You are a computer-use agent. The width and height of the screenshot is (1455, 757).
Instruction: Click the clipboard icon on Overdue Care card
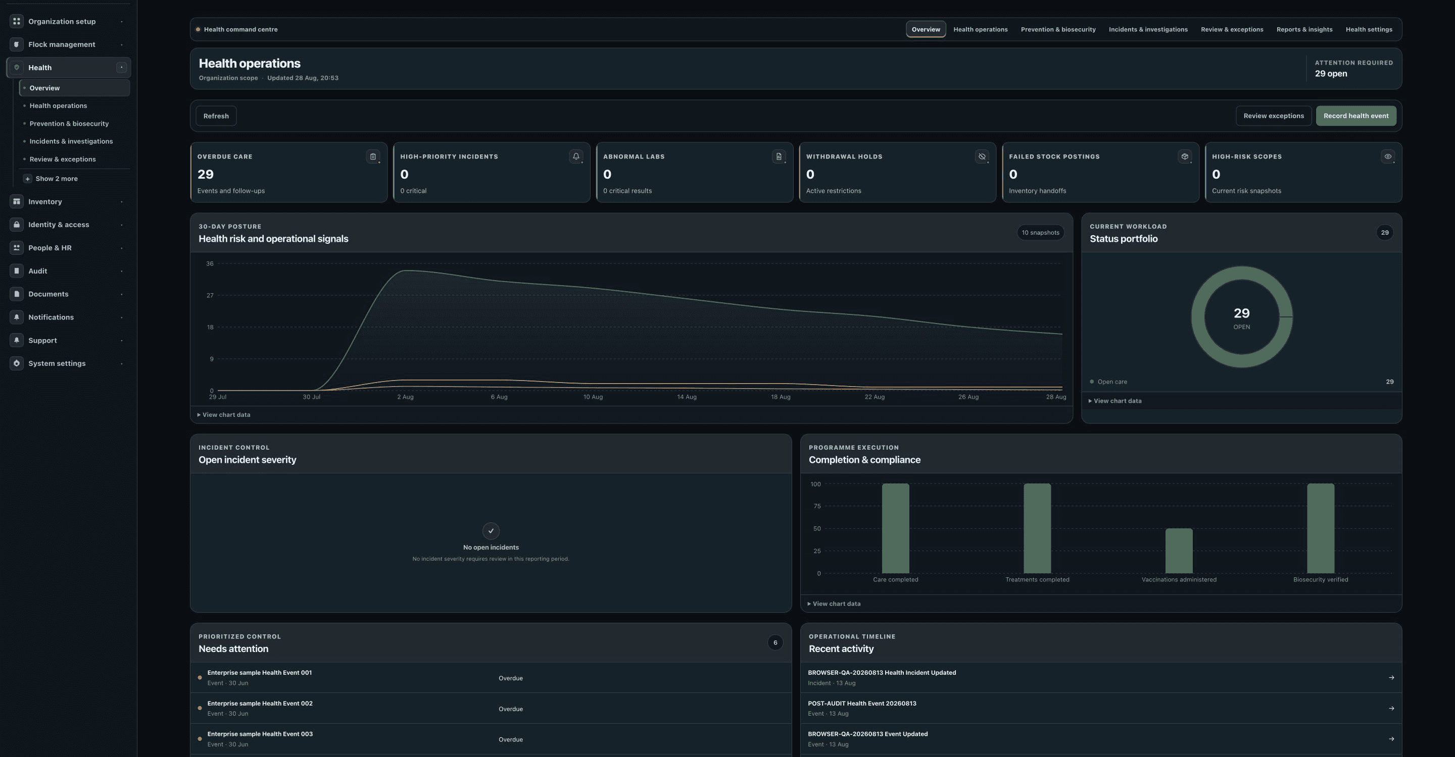point(373,157)
